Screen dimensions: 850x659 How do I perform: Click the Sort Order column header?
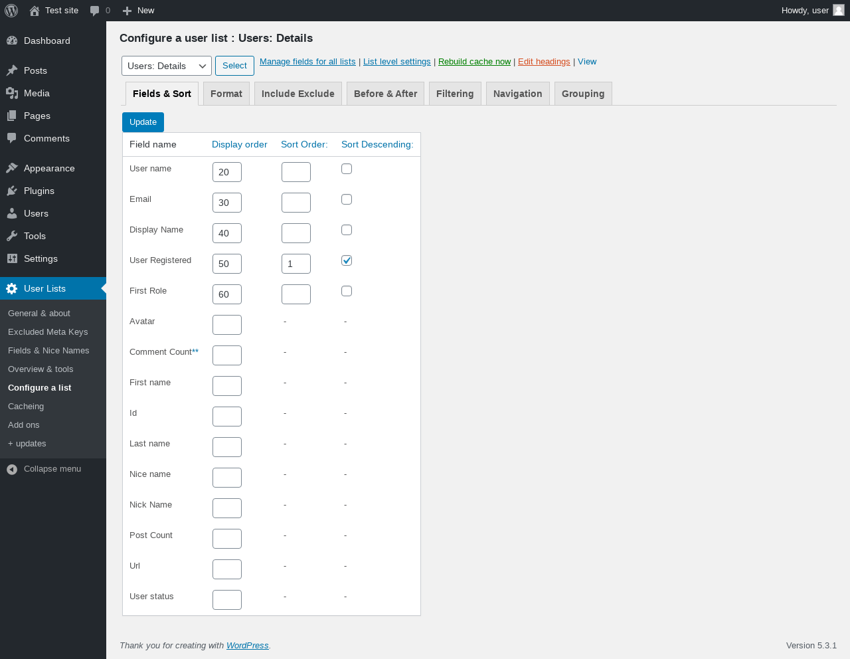coord(304,145)
